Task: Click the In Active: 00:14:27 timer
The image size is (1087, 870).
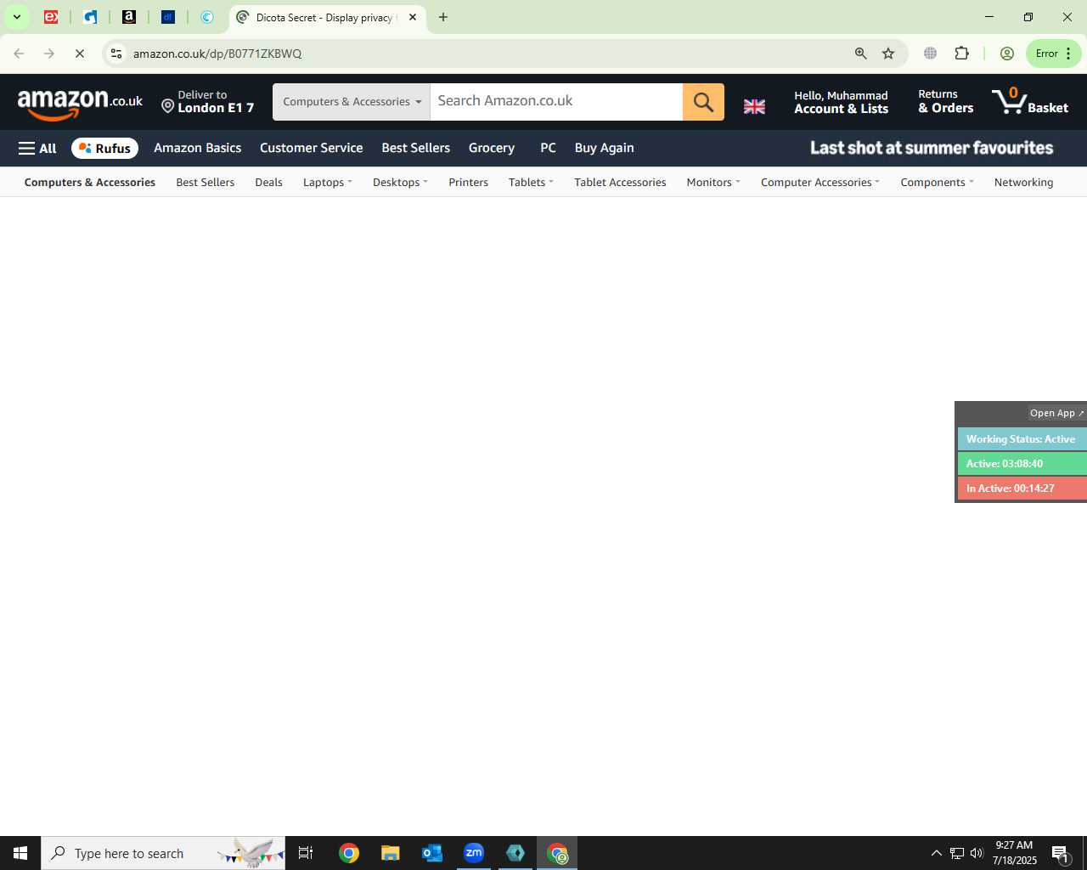Action: coord(1022,489)
